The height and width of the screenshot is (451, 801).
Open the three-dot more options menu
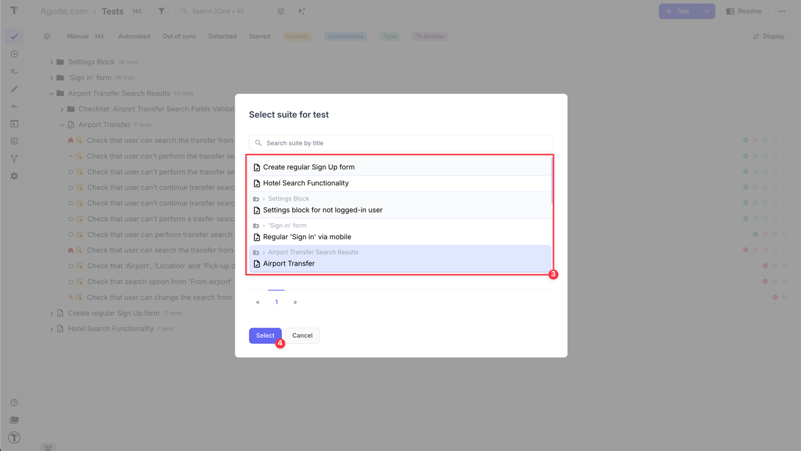(x=782, y=11)
